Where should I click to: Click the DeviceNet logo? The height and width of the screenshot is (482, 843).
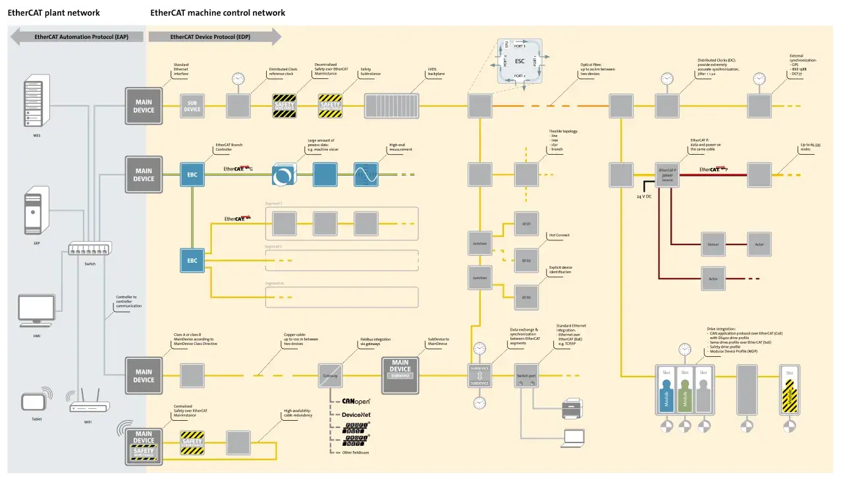coord(356,414)
